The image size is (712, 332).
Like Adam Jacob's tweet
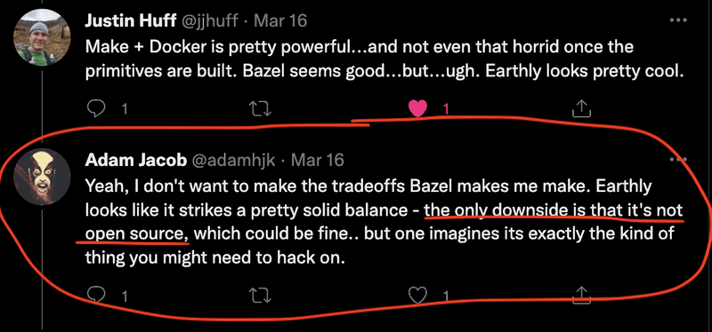(x=417, y=296)
